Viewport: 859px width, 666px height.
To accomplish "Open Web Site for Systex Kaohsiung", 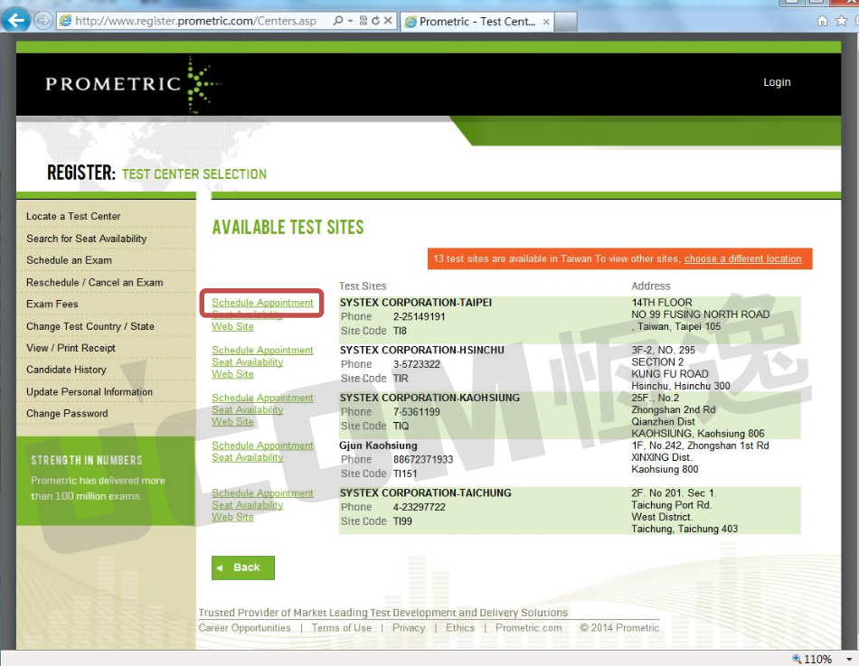I will click(x=232, y=422).
